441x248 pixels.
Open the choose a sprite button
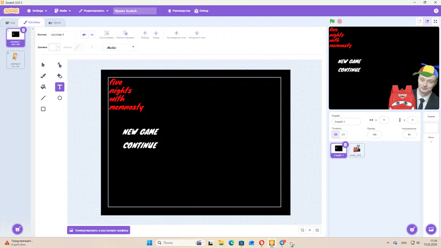pyautogui.click(x=412, y=229)
